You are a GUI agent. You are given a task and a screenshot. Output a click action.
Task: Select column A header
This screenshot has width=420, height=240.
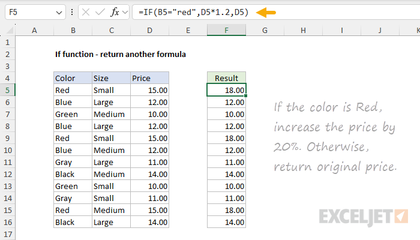pos(35,31)
